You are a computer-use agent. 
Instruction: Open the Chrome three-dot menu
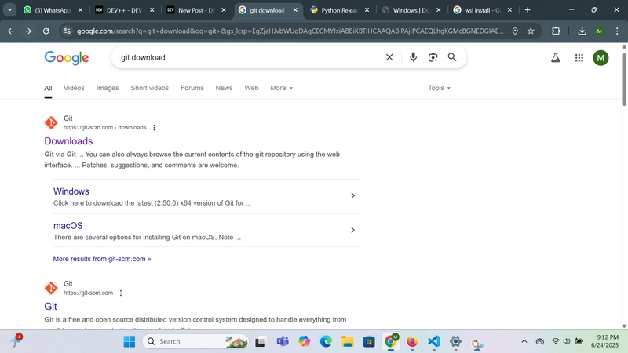point(617,31)
